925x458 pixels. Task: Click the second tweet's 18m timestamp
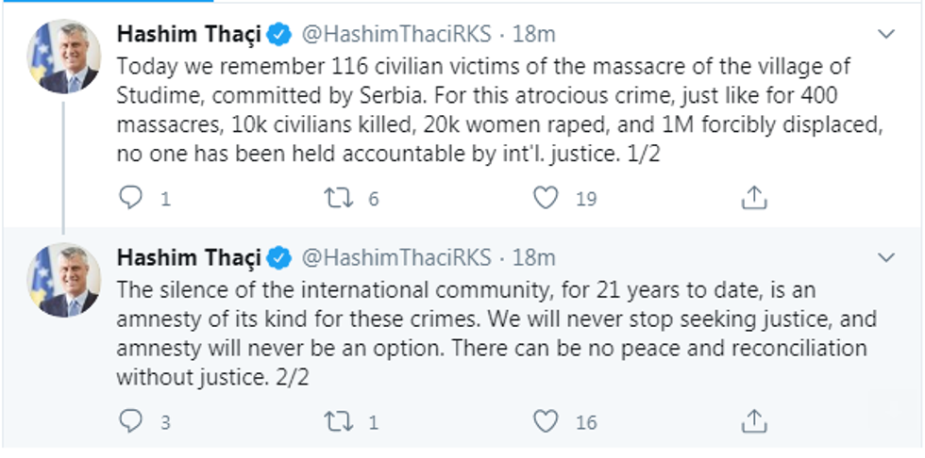click(x=533, y=257)
